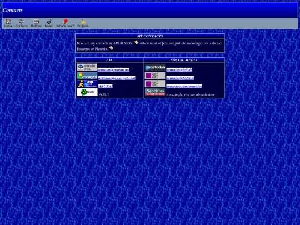Open the fedia.io handle link
The height and width of the screenshot is (225, 300).
point(180,78)
